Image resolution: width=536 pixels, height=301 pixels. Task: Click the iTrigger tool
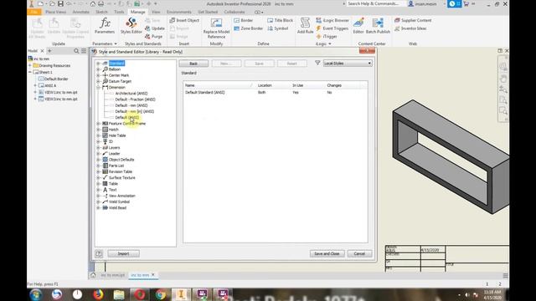coord(327,36)
